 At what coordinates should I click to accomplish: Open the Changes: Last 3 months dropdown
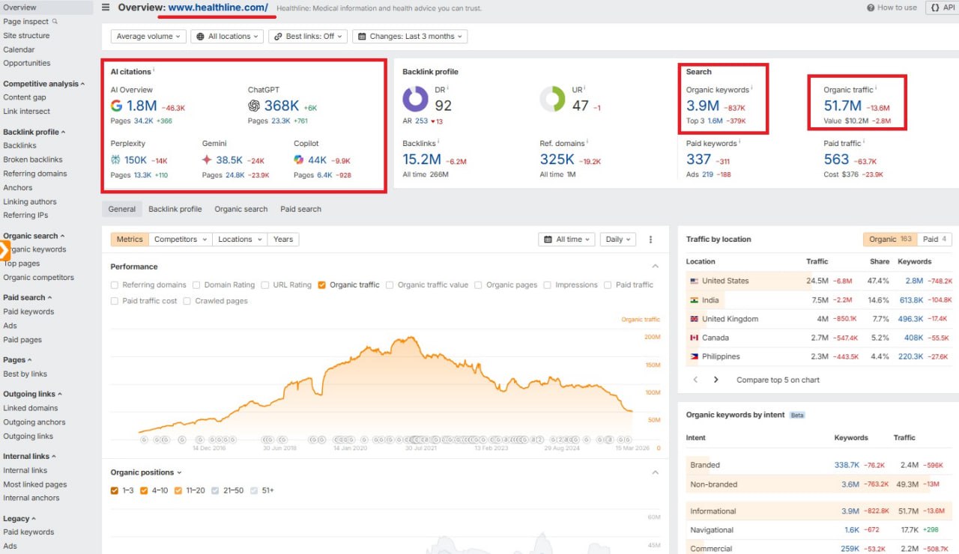pyautogui.click(x=409, y=36)
